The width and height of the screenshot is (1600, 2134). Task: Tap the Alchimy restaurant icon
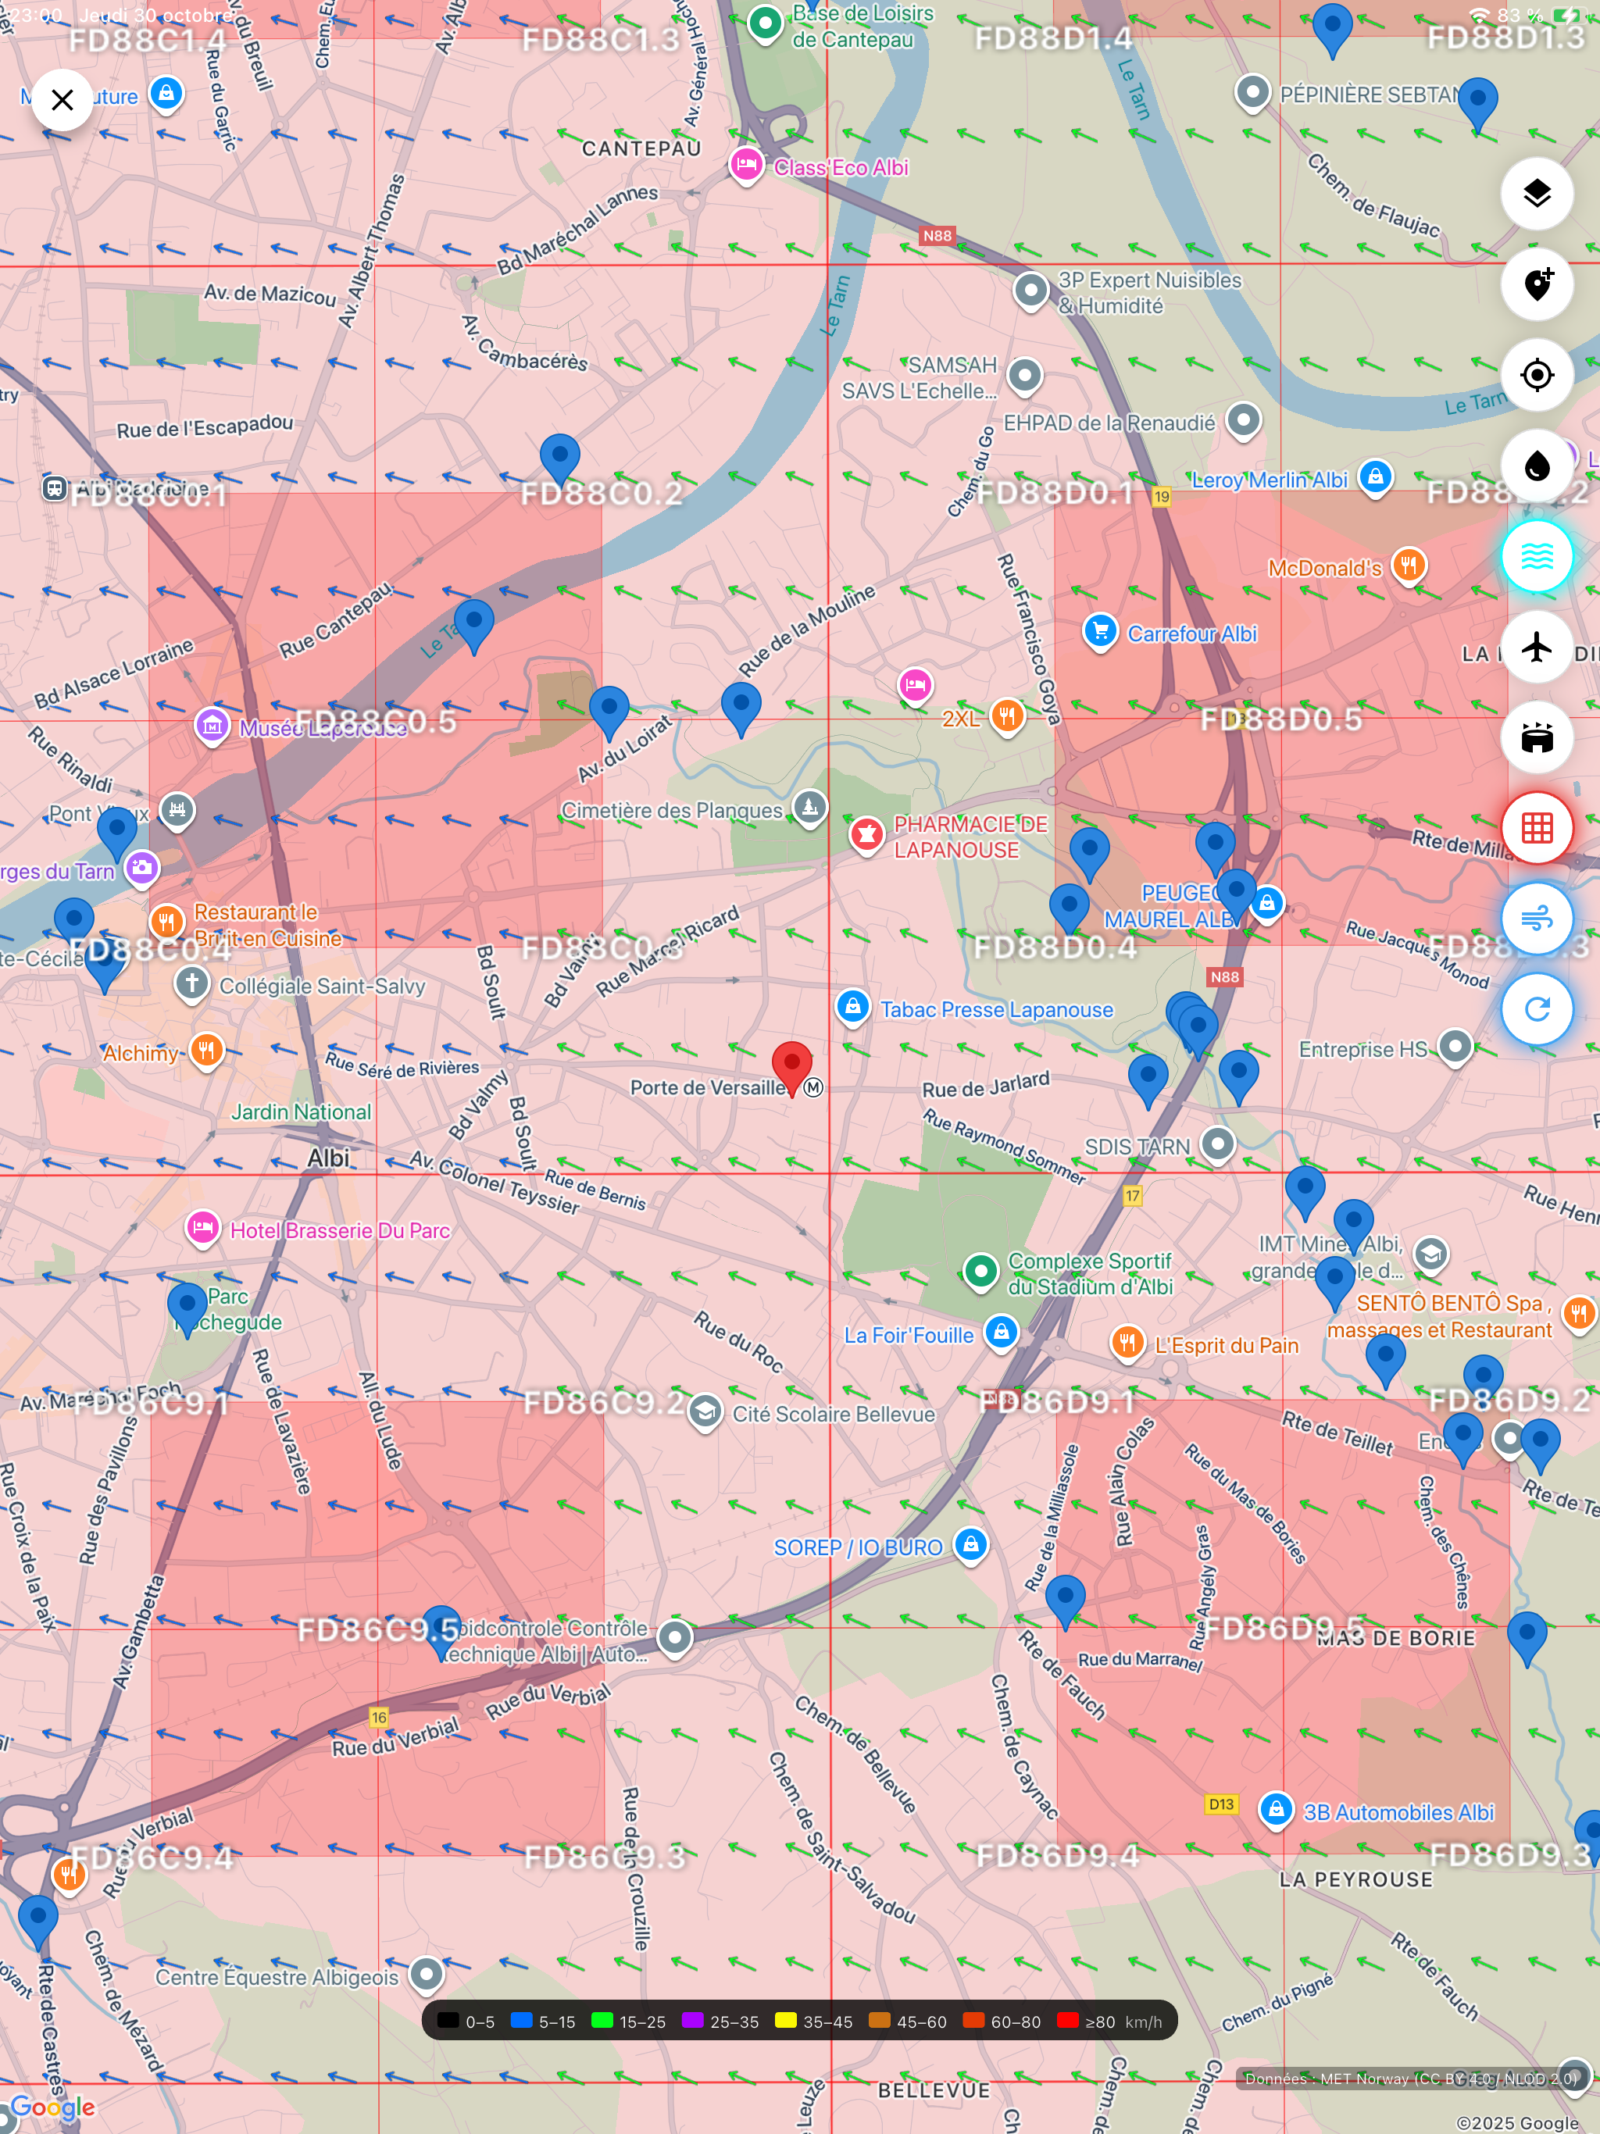pos(206,1051)
